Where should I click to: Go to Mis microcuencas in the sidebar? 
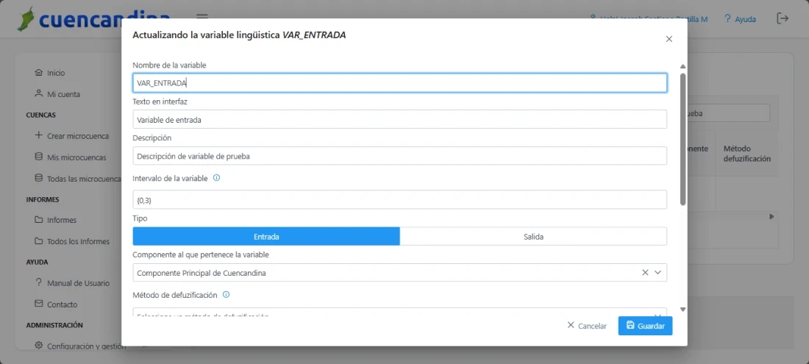(76, 157)
